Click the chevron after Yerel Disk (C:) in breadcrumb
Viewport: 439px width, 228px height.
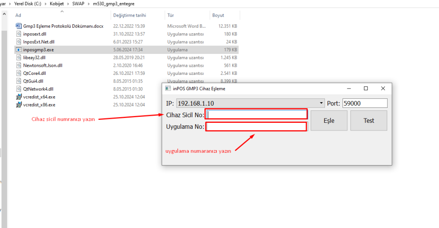coord(45,3)
